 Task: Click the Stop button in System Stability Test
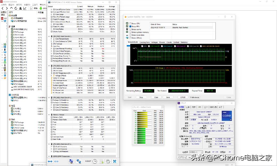(141, 97)
